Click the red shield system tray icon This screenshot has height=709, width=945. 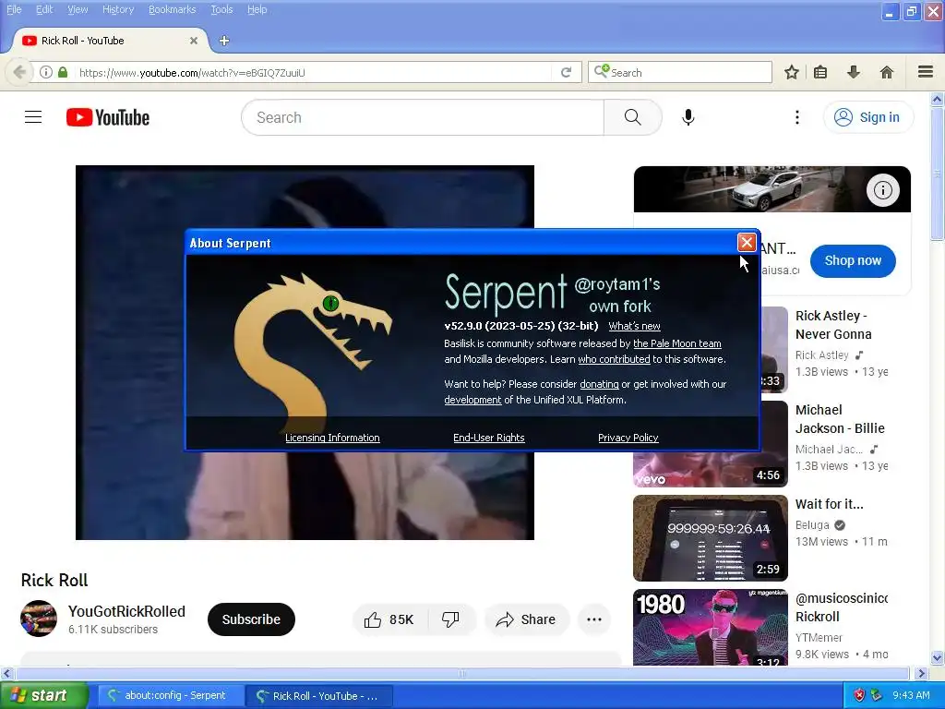coord(859,696)
